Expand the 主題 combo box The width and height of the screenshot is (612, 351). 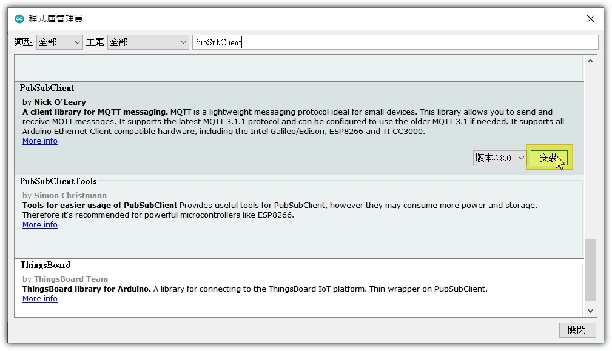pos(148,42)
